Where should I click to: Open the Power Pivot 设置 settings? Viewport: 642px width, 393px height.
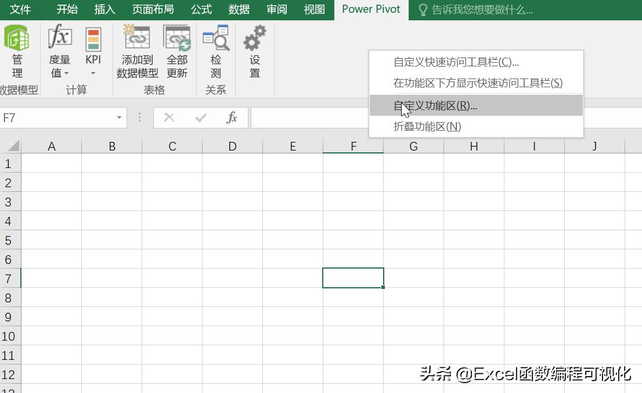(x=253, y=44)
